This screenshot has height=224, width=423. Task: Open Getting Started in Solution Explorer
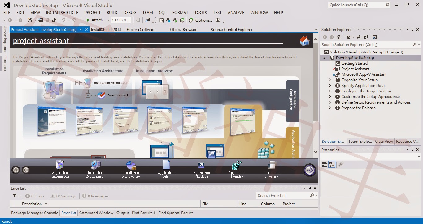click(x=355, y=63)
